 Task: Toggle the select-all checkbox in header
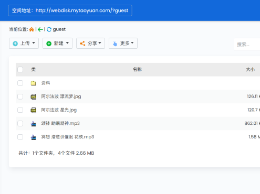[20, 69]
